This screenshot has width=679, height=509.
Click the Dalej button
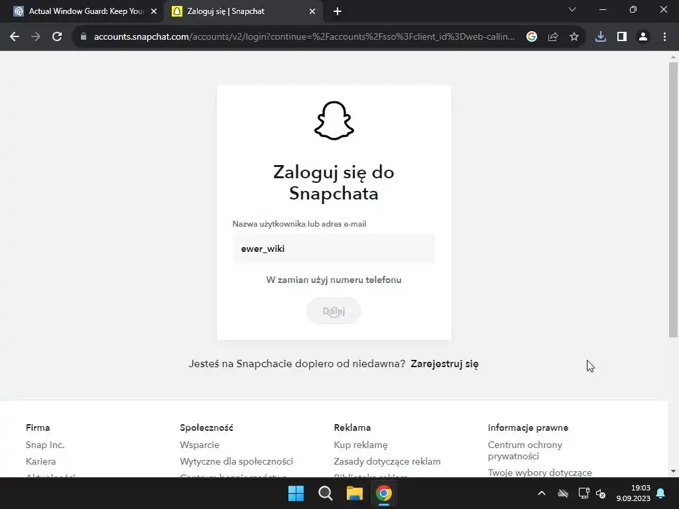[x=334, y=311]
